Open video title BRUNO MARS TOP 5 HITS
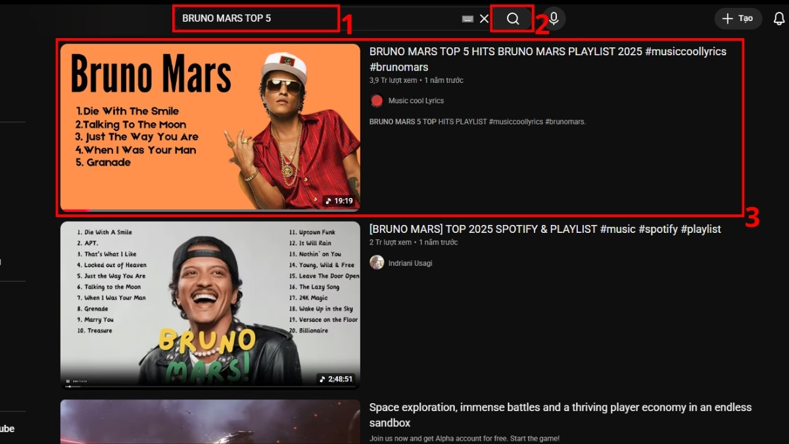 tap(548, 59)
